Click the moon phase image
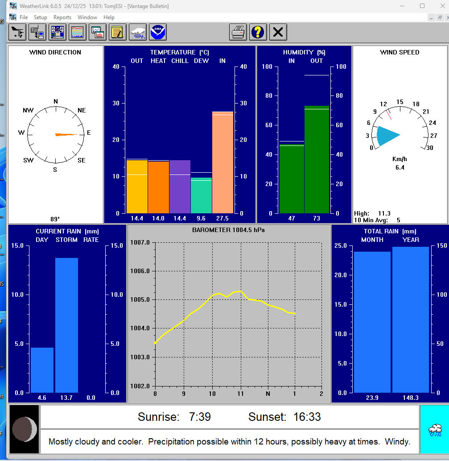This screenshot has width=449, height=461. [24, 429]
